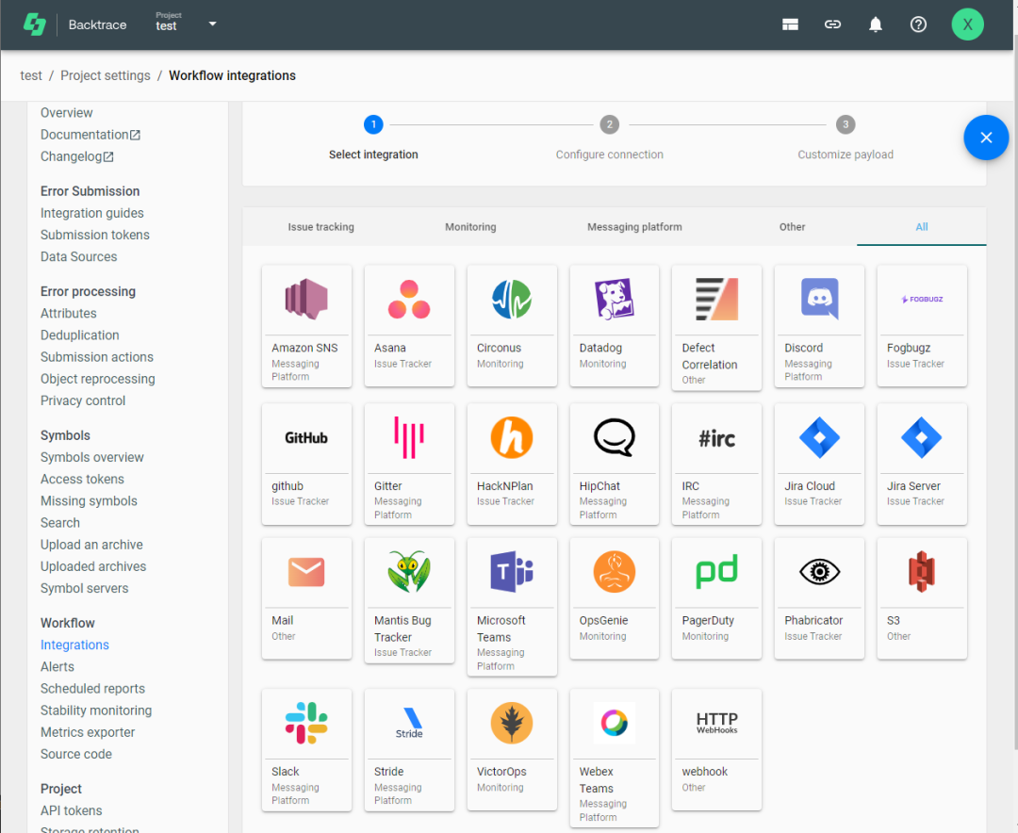Expand the project selector dropdown arrow

[x=212, y=24]
